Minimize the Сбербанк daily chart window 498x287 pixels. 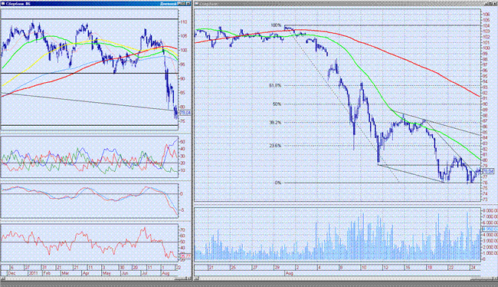(x=179, y=4)
